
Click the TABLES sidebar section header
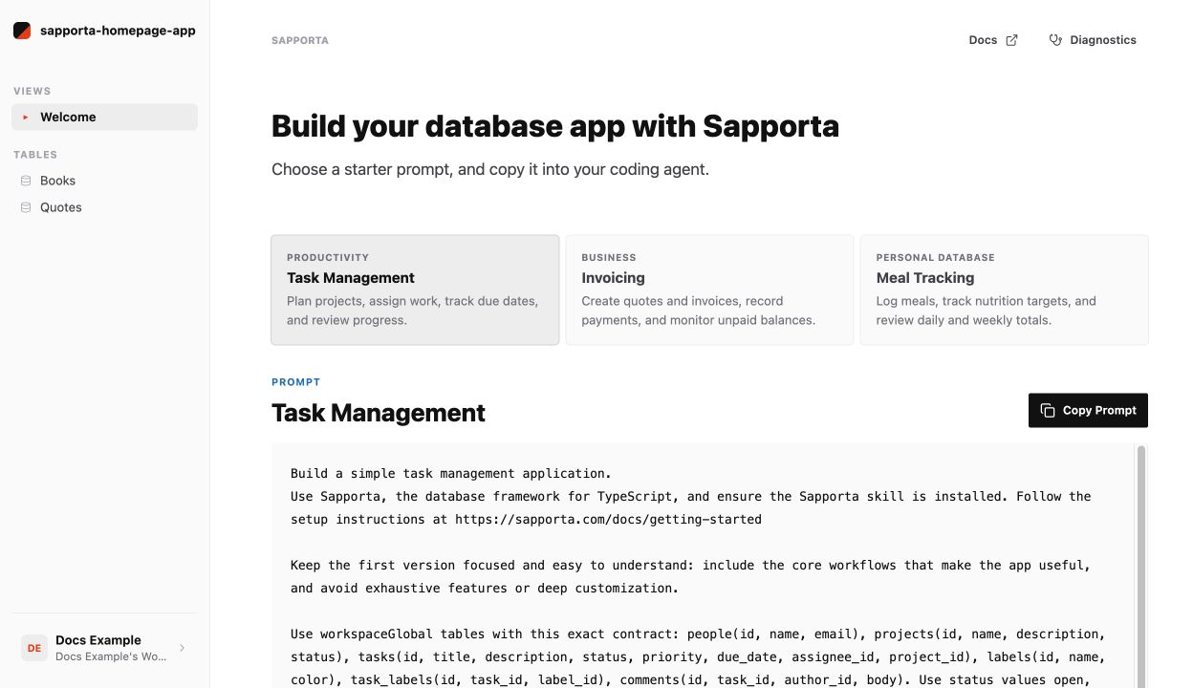coord(35,155)
